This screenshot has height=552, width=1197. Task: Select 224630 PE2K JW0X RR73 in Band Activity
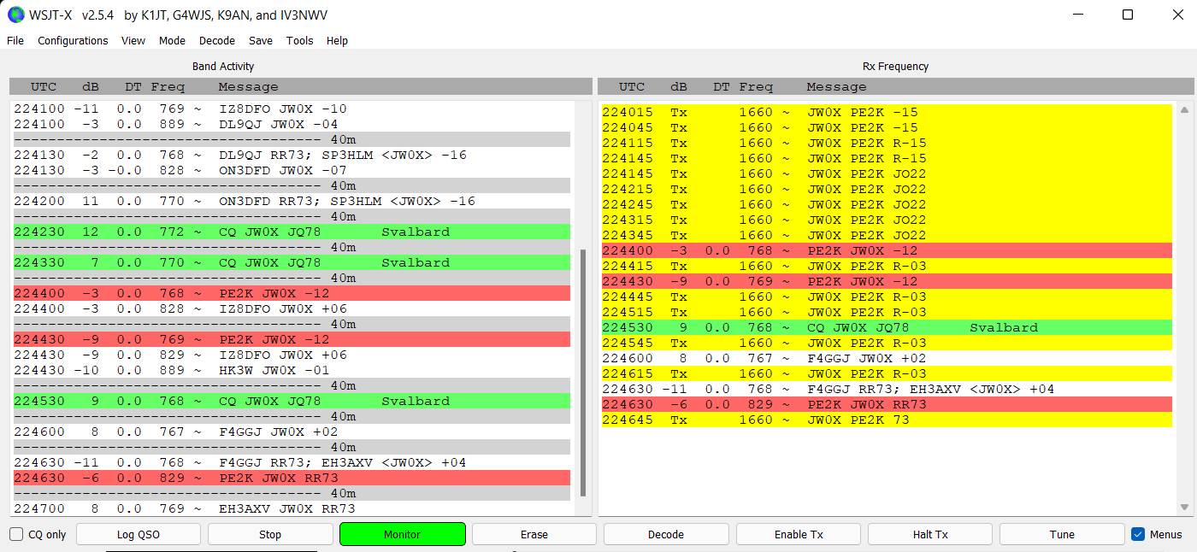[292, 478]
